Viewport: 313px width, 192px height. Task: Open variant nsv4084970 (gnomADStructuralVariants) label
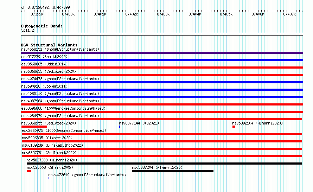60,116
